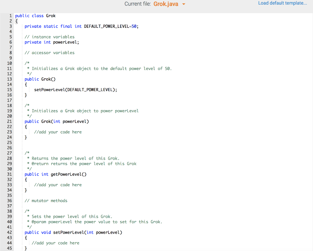Image resolution: width=313 pixels, height=251 pixels.
Task: Click the instance variables comment
Action: point(50,37)
